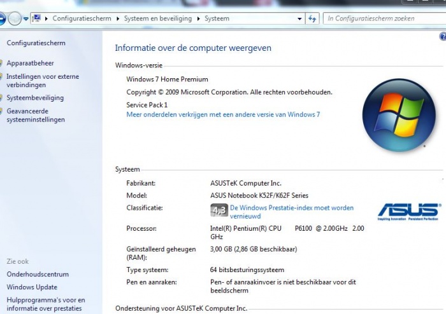Expand arrow after Systeem en beveiliging

click(199, 18)
